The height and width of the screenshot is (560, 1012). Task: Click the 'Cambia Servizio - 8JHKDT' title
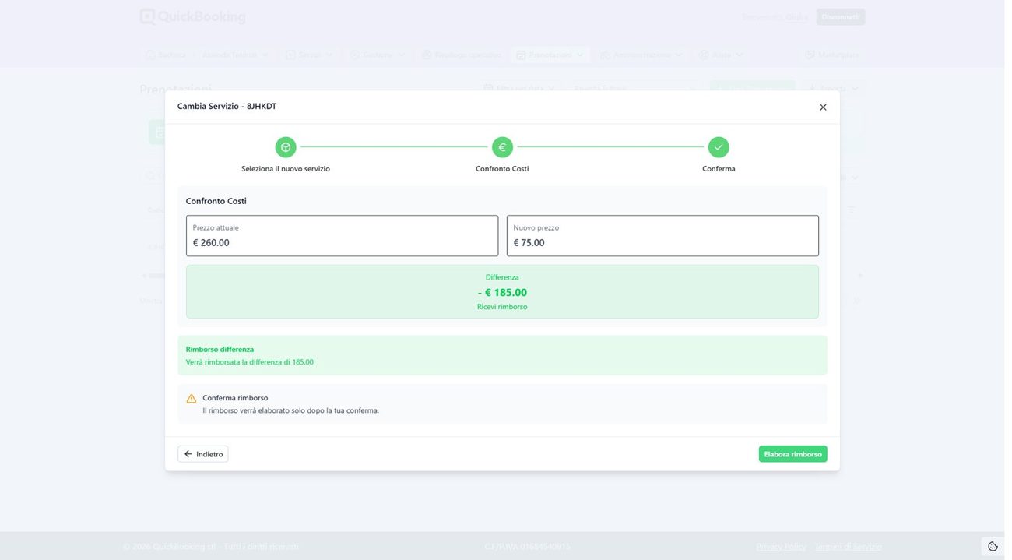pos(227,107)
